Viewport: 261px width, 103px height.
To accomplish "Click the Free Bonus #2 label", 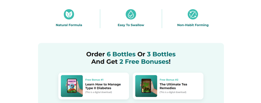I will click(x=169, y=80).
